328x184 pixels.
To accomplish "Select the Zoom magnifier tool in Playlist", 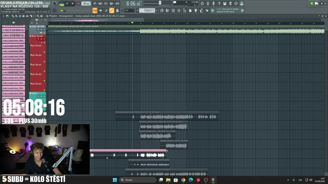I will pyautogui.click(x=38, y=16).
